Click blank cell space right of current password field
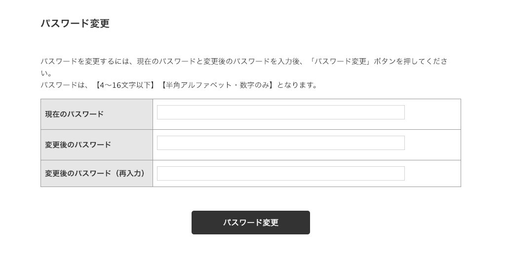The width and height of the screenshot is (510, 263). 432,114
